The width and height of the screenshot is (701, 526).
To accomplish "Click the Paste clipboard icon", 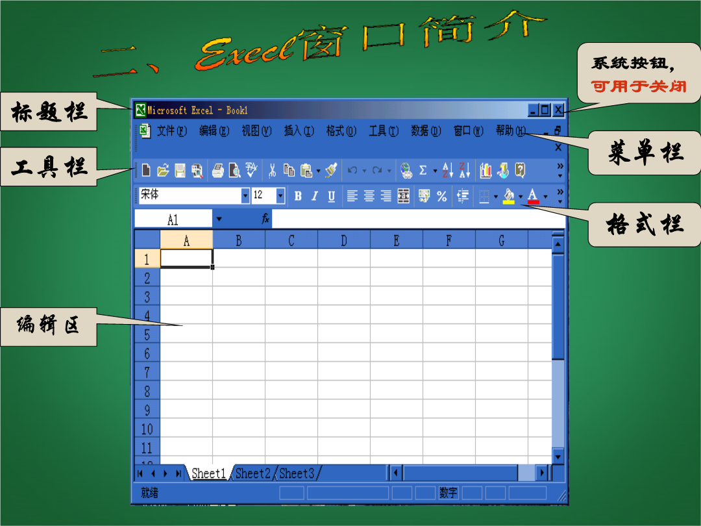I will (x=306, y=170).
